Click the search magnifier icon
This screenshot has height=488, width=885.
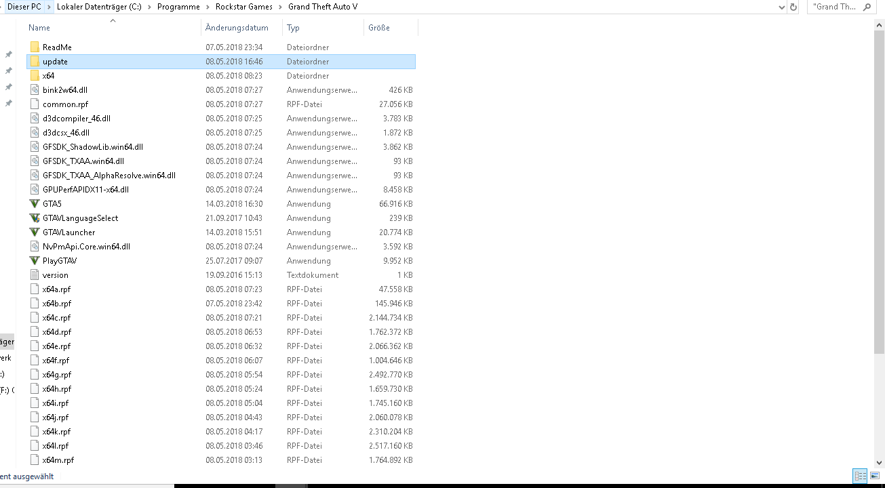867,7
